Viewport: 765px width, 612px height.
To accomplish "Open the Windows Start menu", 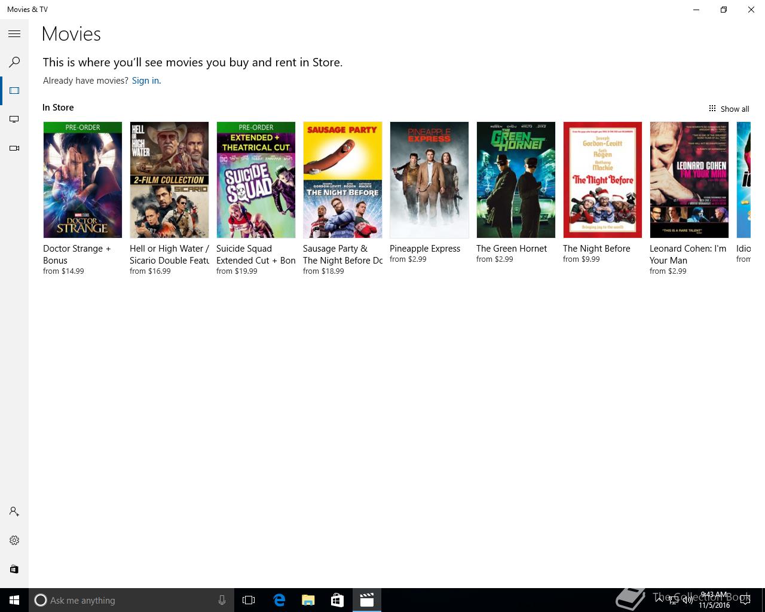I will (x=14, y=600).
